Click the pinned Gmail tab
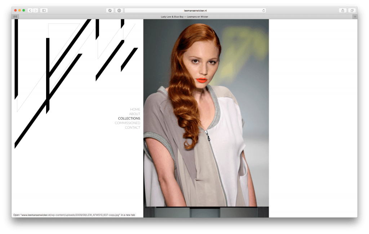 (15, 17)
